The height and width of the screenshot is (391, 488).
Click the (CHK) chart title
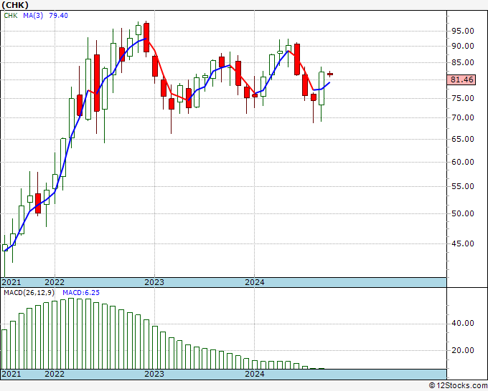coord(15,5)
